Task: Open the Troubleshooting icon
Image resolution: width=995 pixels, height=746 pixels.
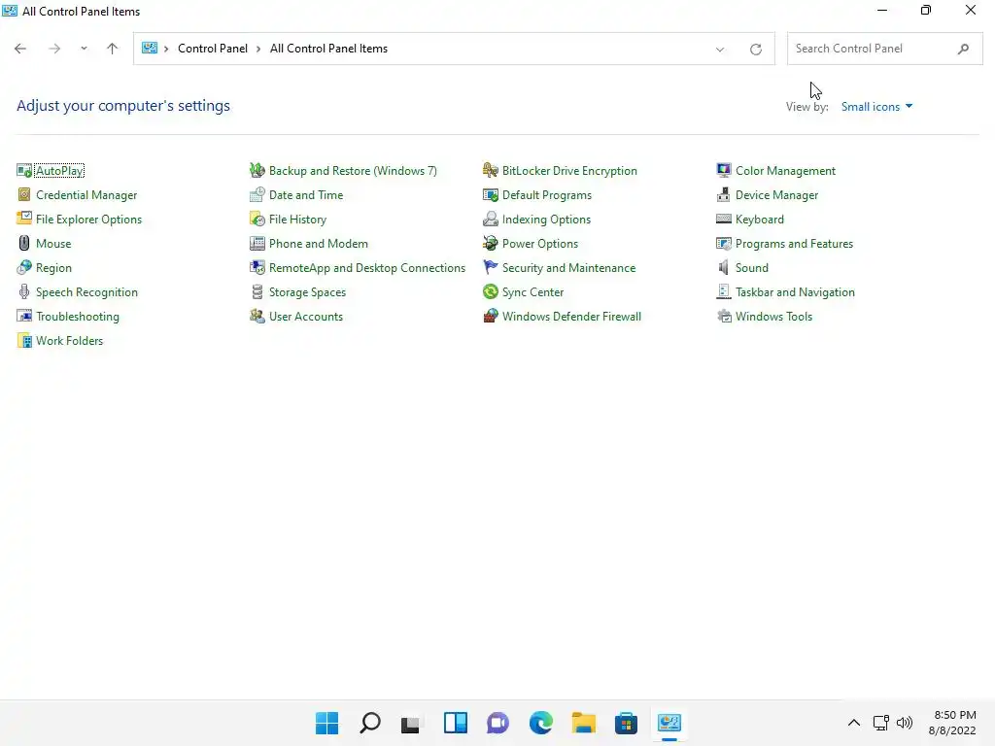Action: [24, 316]
